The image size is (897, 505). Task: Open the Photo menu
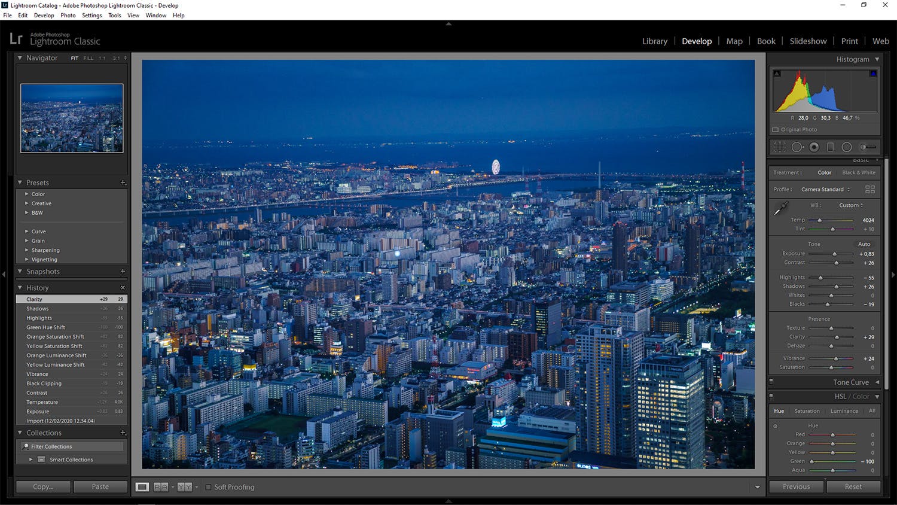coord(68,15)
